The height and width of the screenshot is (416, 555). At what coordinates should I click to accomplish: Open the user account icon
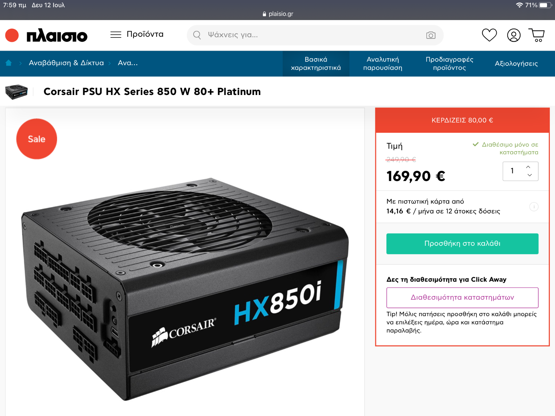pos(514,35)
